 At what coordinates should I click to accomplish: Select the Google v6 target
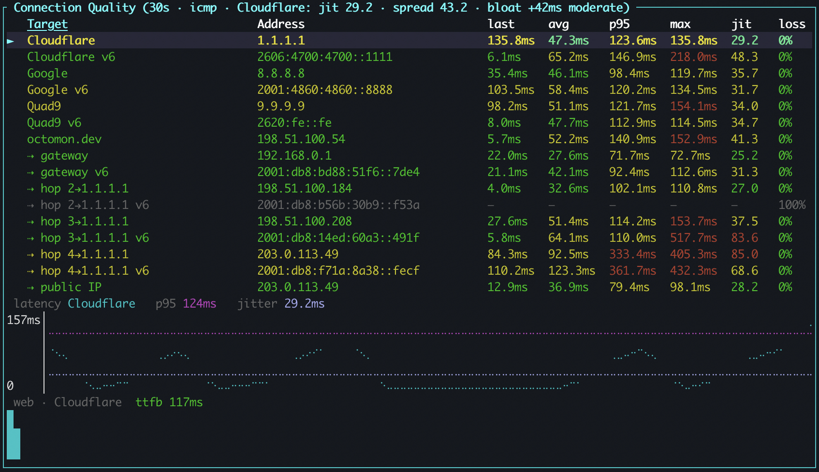pyautogui.click(x=409, y=90)
